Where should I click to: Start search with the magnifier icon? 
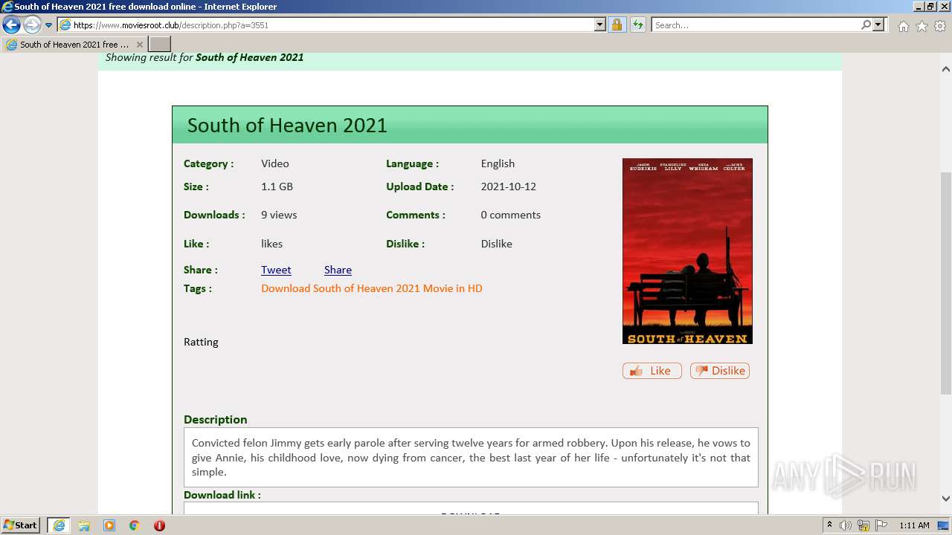pyautogui.click(x=866, y=25)
